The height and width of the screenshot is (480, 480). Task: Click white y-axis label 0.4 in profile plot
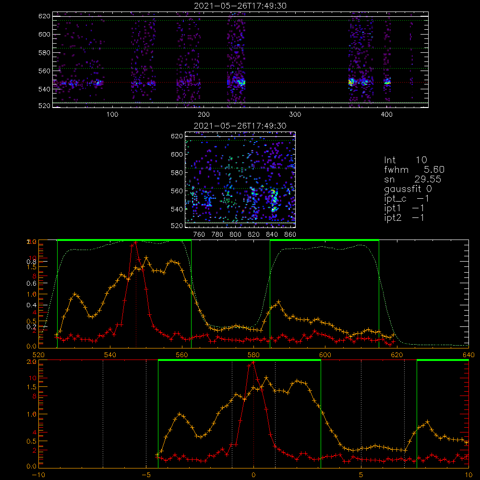(x=31, y=305)
